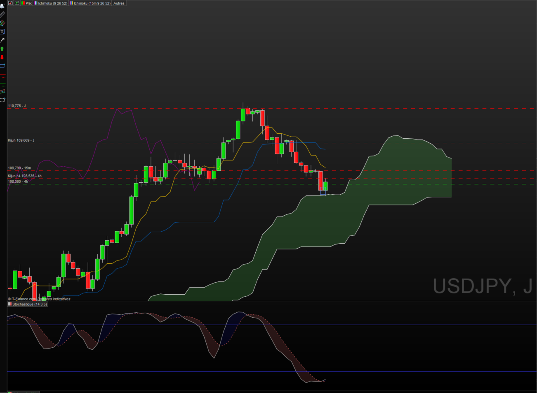The width and height of the screenshot is (537, 393).
Task: Select the rectangle drawing tool
Action: (2, 65)
